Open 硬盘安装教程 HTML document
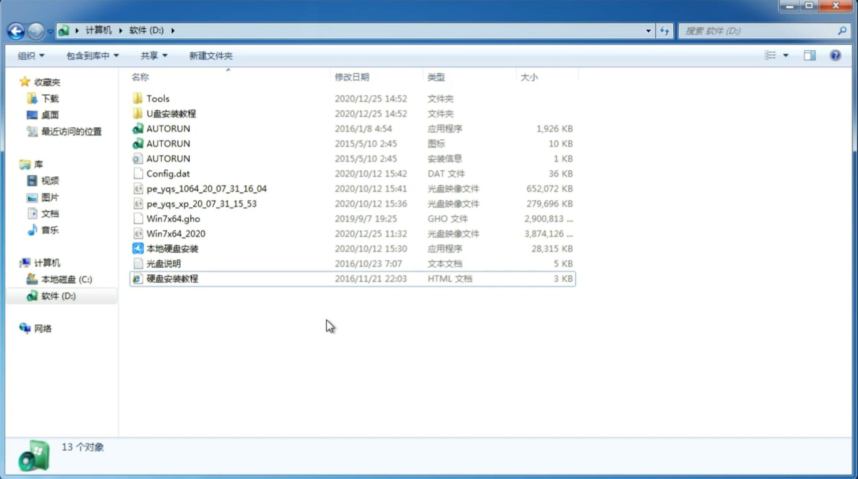Screen dimensions: 858x479 (x=172, y=278)
